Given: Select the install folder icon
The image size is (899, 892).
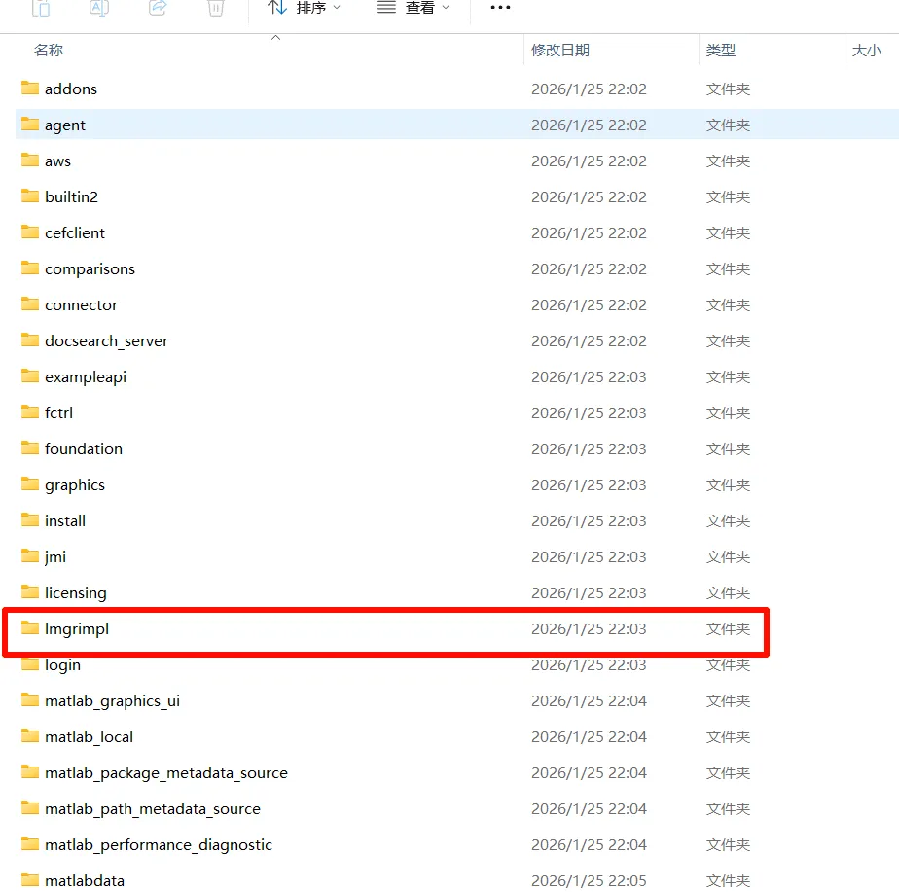Looking at the screenshot, I should pyautogui.click(x=30, y=520).
